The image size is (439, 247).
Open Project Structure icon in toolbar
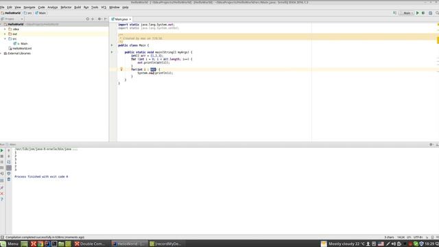pyautogui.click(x=431, y=13)
